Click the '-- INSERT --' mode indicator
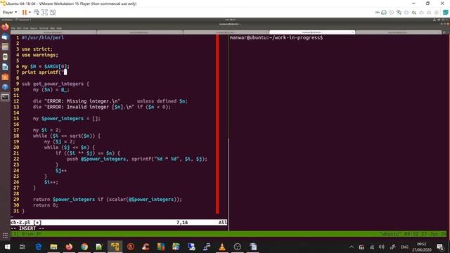This screenshot has width=450, height=253. point(27,228)
